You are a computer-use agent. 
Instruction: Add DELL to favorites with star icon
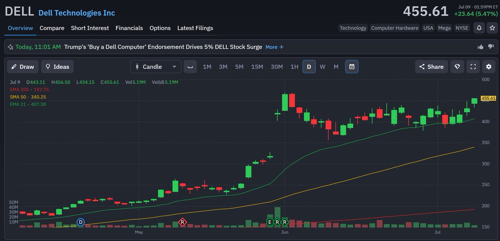pos(492,28)
